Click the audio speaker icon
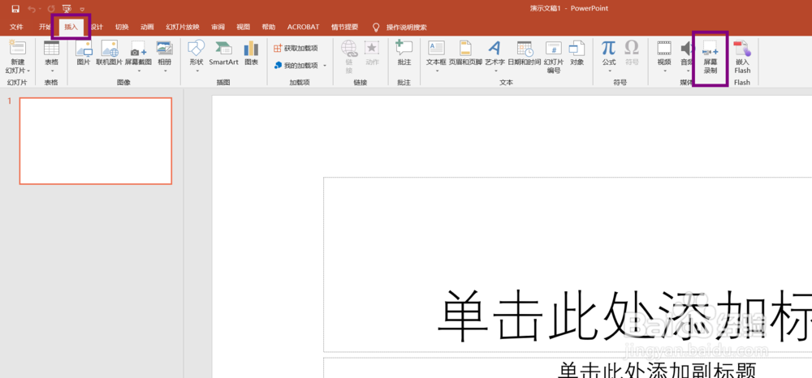The image size is (812, 378). [687, 49]
